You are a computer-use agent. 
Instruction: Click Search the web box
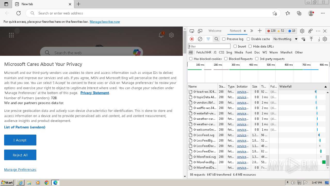pos(92,52)
